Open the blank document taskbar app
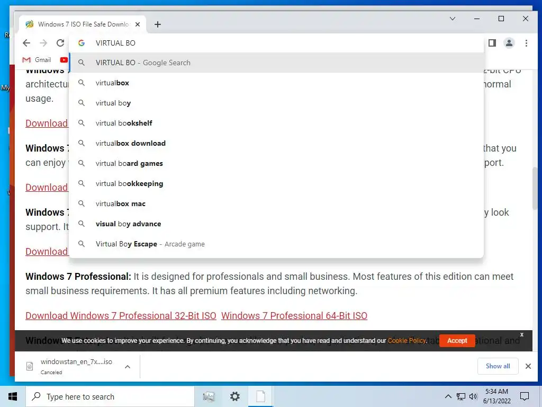The height and width of the screenshot is (407, 542). 260,396
